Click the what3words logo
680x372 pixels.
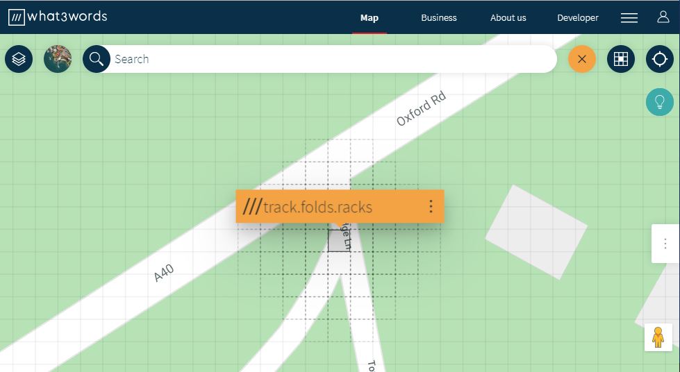coord(58,17)
